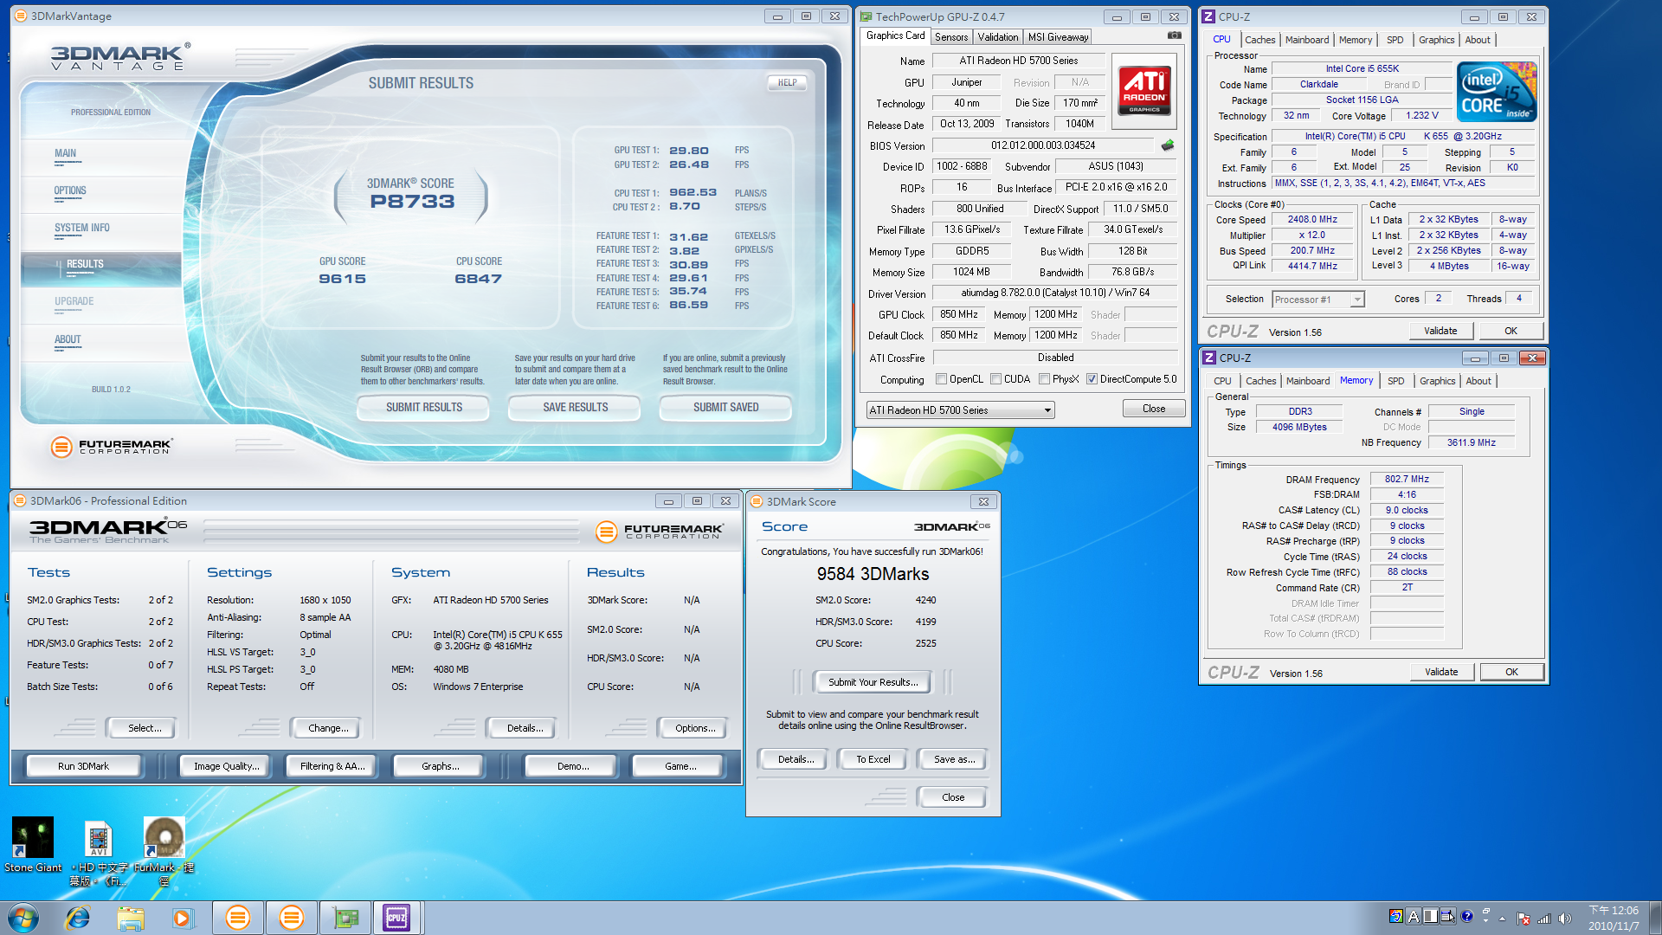Click the colorful IME language icon in tray
Image resolution: width=1662 pixels, height=935 pixels.
tap(1395, 916)
